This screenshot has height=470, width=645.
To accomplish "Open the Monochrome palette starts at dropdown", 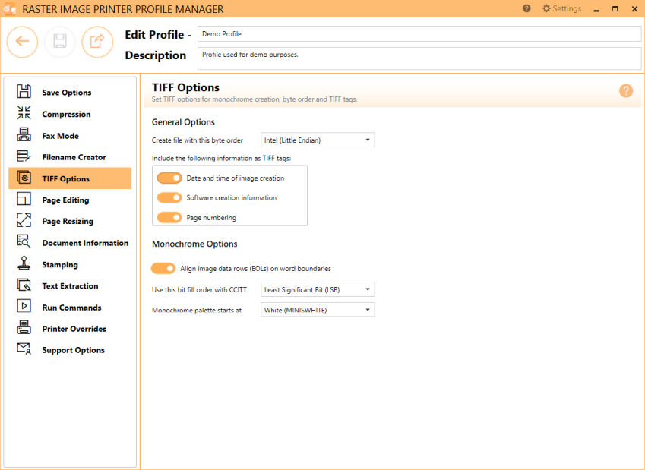I will click(x=318, y=310).
